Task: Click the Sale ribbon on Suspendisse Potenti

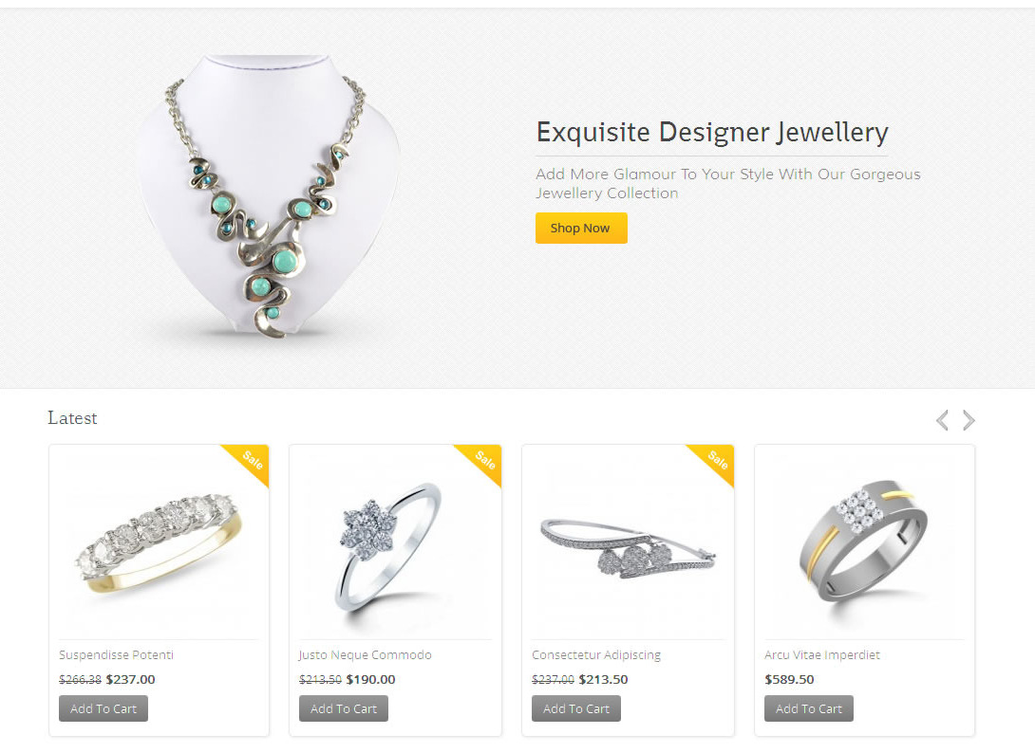Action: pyautogui.click(x=248, y=463)
